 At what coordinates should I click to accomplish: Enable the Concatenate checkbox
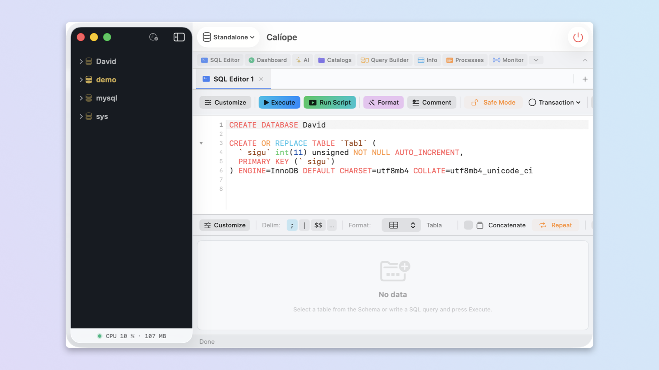(x=468, y=225)
